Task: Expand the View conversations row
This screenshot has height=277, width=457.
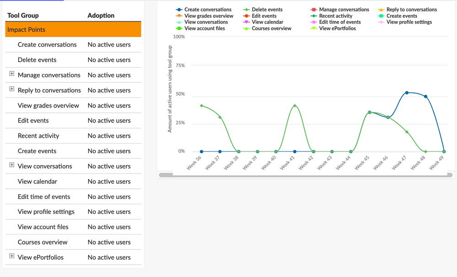Action: click(x=11, y=165)
